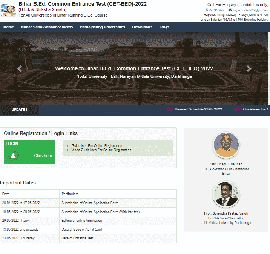Screen dimensions: 270x254
Task: Click the name Prof. Surendra Pratap Singh
Action: 226,213
